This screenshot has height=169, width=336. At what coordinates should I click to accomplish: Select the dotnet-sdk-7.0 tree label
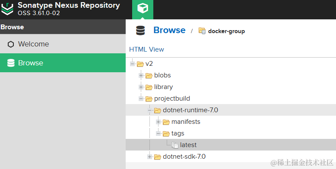pos(184,157)
